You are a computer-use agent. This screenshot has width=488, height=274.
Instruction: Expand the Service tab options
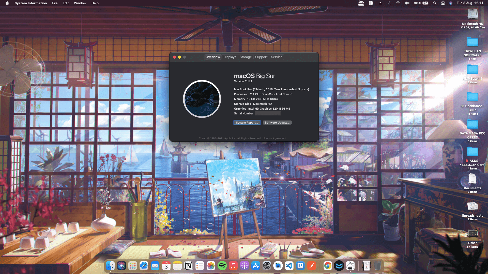[277, 57]
